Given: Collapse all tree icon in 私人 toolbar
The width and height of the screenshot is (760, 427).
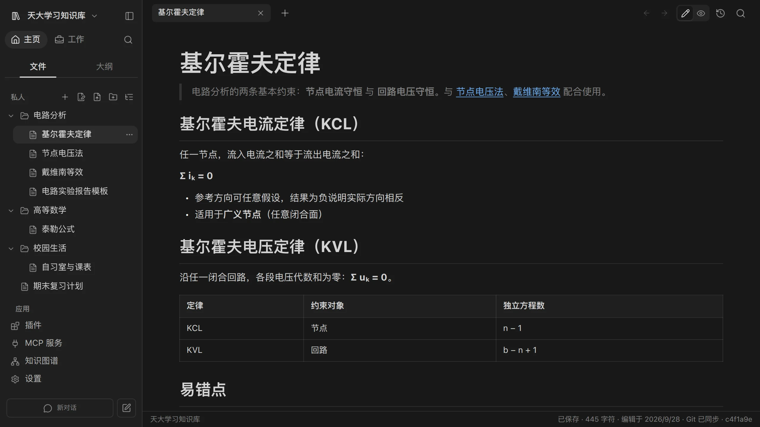Looking at the screenshot, I should point(129,97).
